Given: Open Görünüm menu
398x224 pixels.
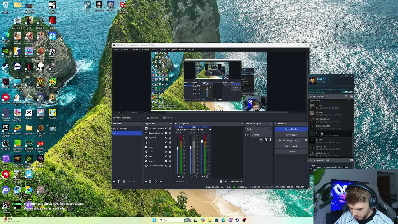Looking at the screenshot, I should pos(135,49).
